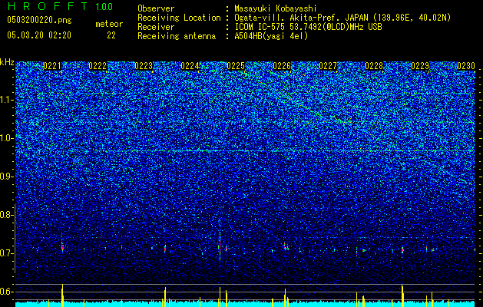
Task: Click time marker 0221
Action: (x=52, y=66)
